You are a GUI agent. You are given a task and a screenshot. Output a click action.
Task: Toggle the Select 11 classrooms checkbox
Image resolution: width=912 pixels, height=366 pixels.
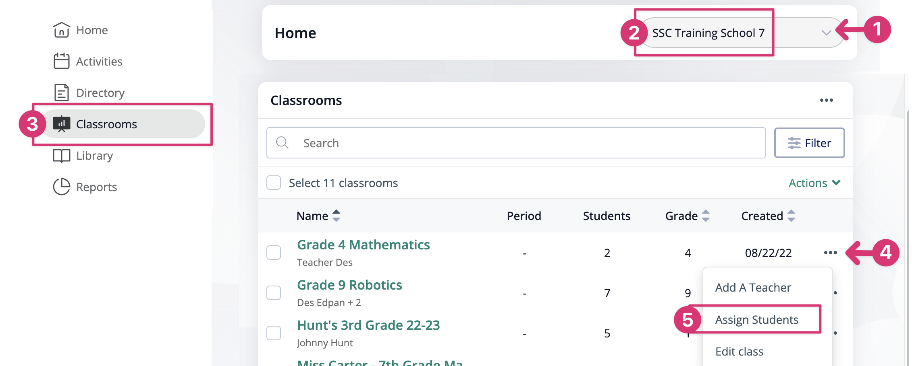tap(274, 183)
